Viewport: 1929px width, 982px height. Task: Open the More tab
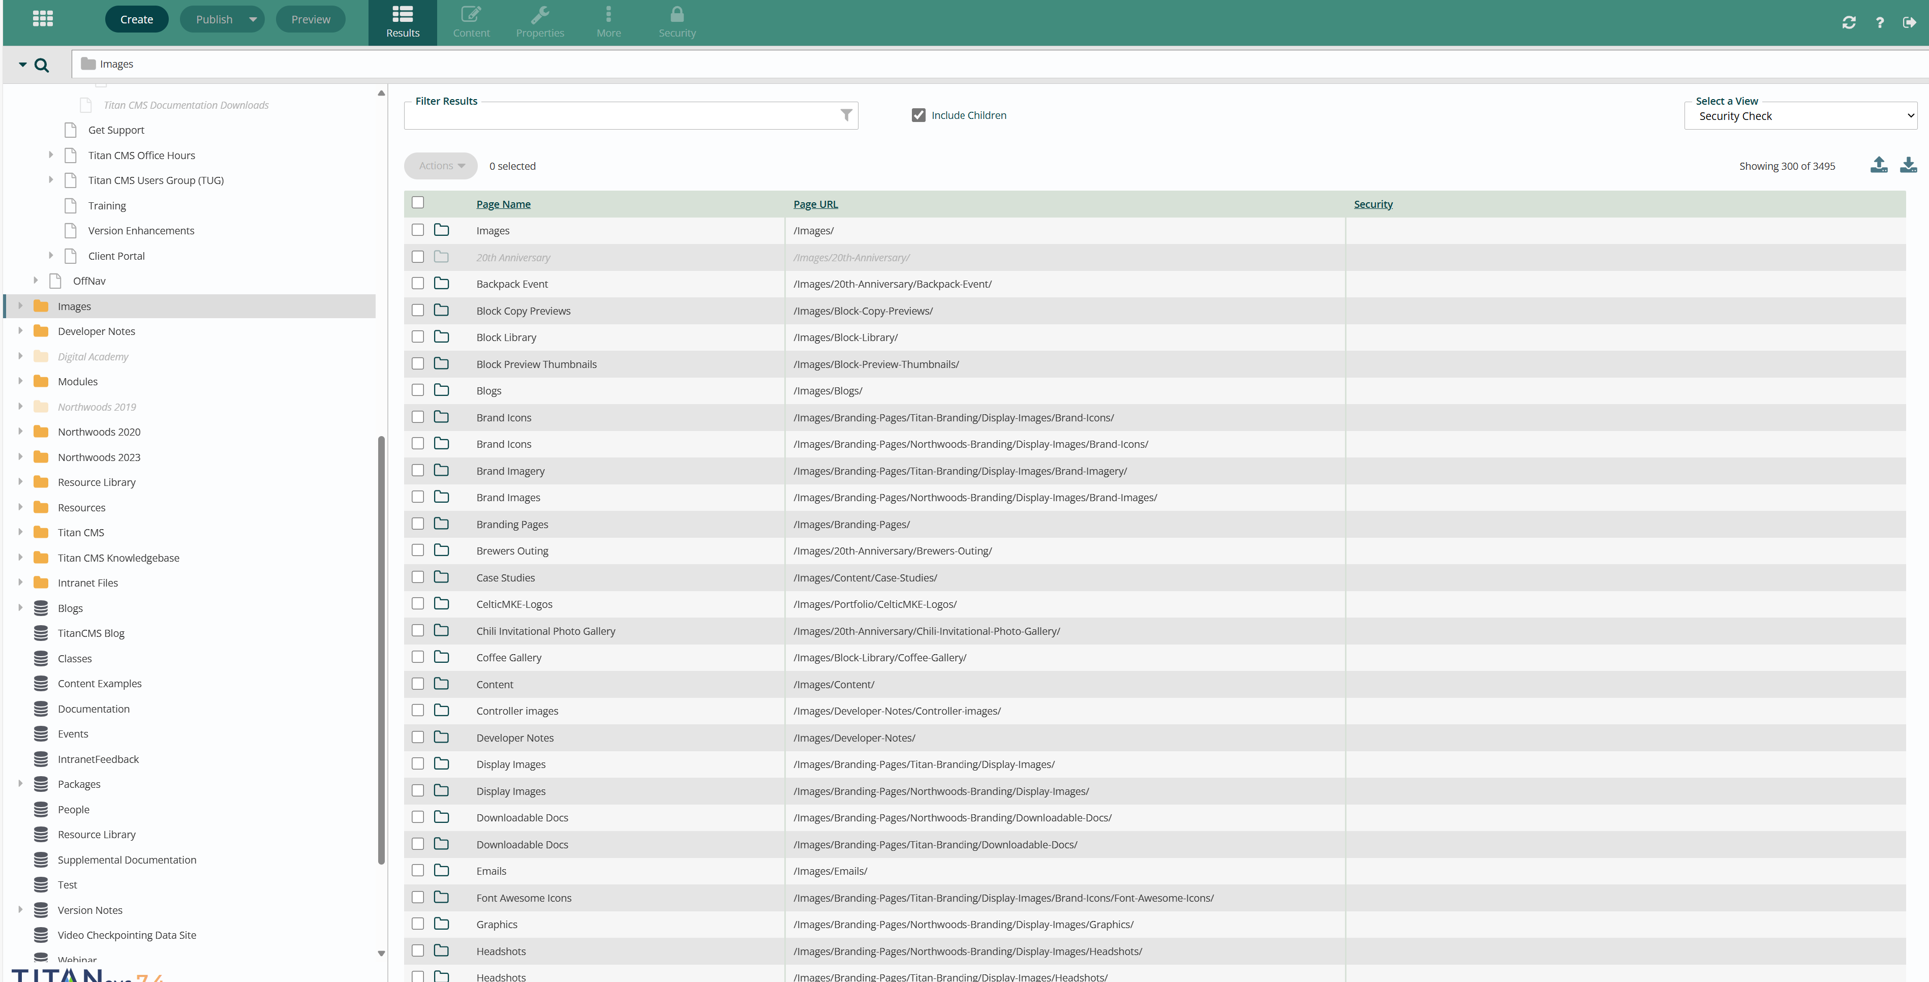(x=609, y=22)
